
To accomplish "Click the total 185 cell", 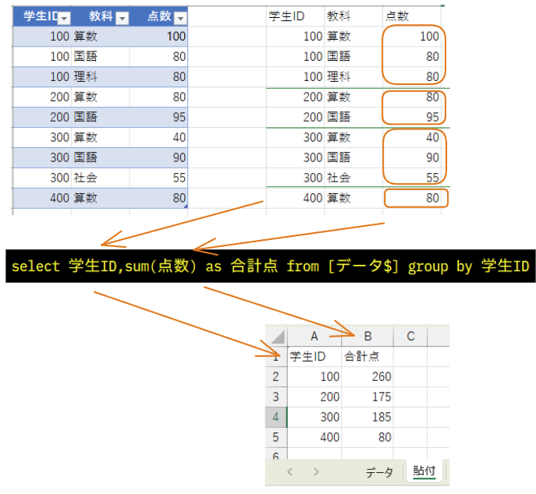I will click(367, 417).
